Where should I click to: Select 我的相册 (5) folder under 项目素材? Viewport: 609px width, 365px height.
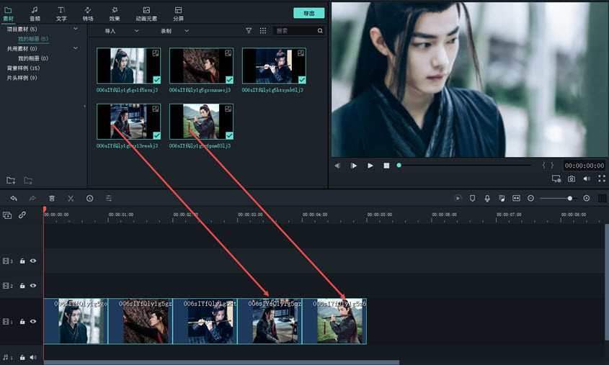[x=32, y=39]
